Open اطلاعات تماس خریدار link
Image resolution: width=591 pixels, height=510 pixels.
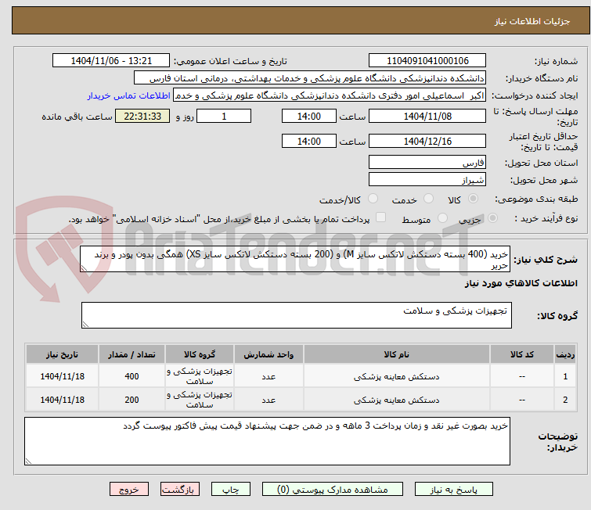pos(129,95)
